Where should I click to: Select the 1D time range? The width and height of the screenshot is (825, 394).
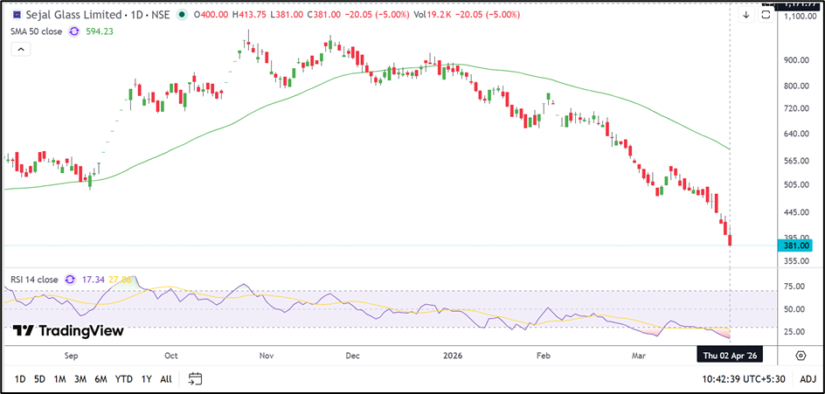19,379
